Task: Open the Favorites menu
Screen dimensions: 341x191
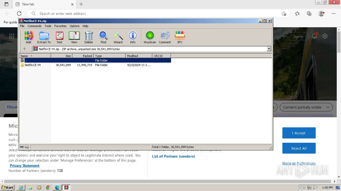Action: tap(60, 26)
